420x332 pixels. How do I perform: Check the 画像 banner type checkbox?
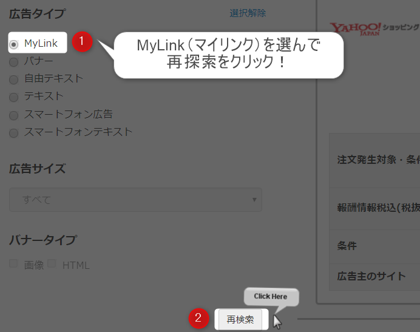(x=13, y=263)
